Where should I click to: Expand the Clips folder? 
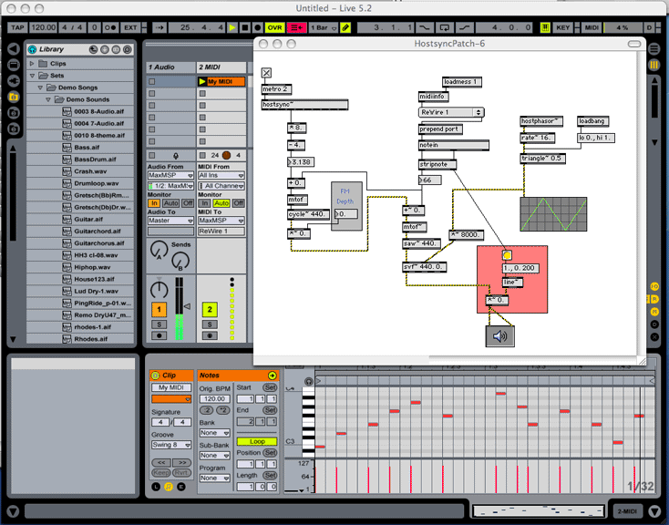[x=32, y=64]
